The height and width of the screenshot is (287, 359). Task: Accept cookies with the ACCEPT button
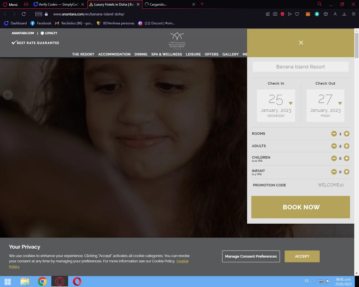pos(302,256)
